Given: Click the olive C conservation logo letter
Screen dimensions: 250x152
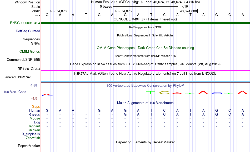Looking at the screenshot, I should tap(164, 93).
